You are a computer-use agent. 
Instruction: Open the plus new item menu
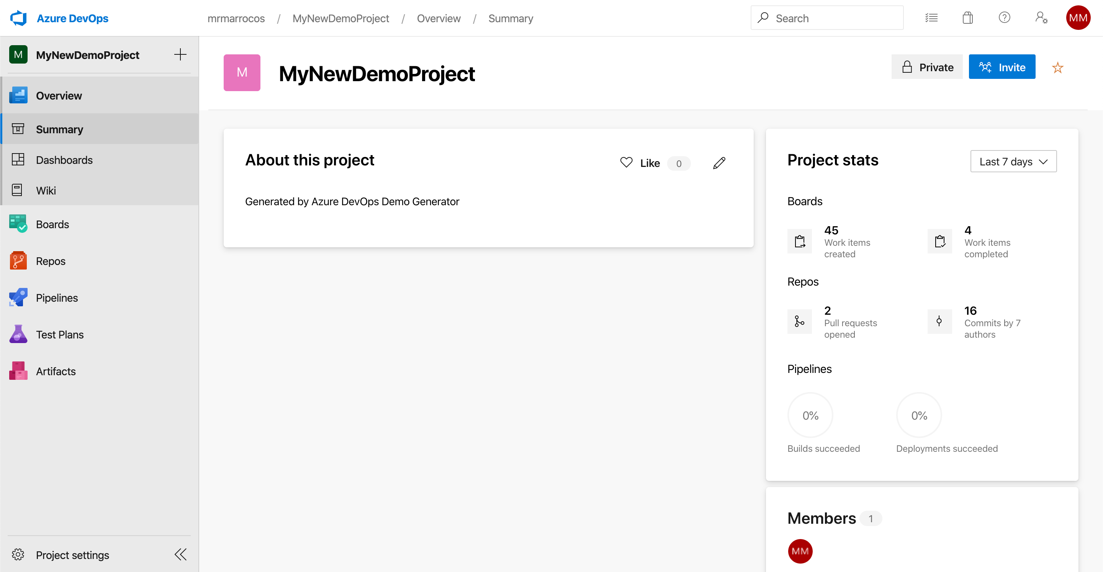pyautogui.click(x=180, y=54)
